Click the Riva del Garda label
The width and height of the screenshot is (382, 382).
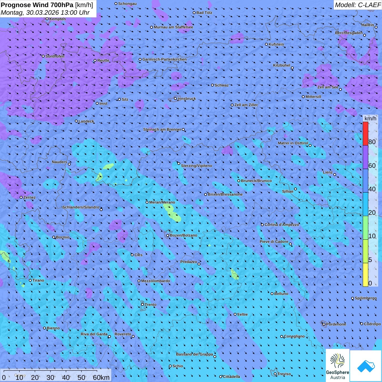pos(94,334)
